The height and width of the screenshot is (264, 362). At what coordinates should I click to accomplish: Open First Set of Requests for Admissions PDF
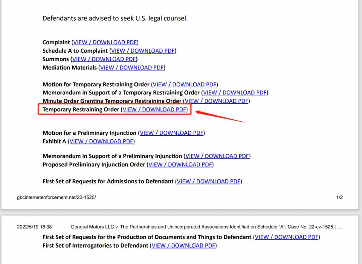click(208, 181)
